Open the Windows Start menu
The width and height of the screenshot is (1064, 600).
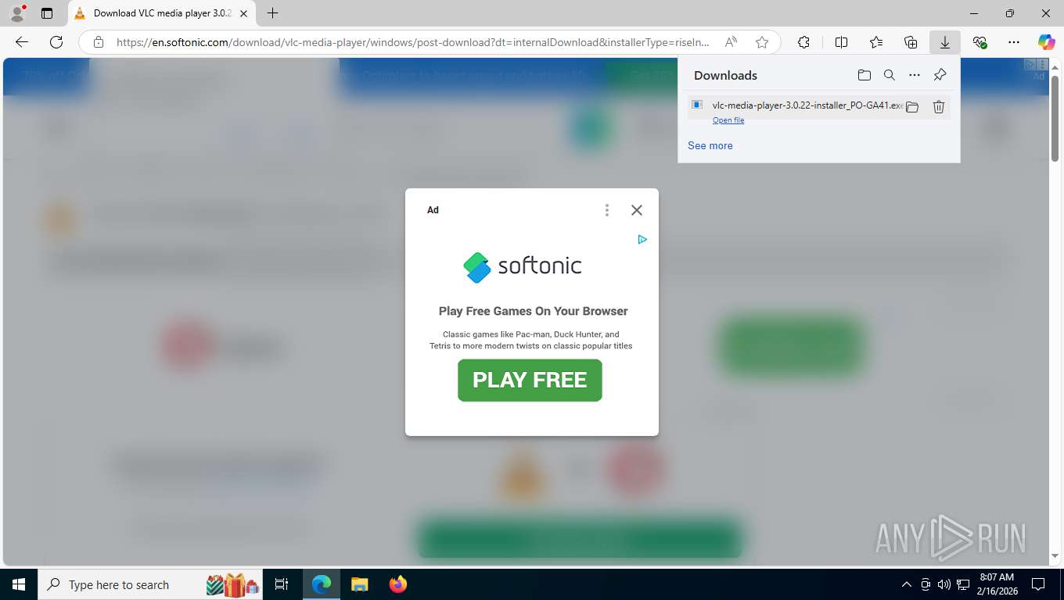pos(18,584)
